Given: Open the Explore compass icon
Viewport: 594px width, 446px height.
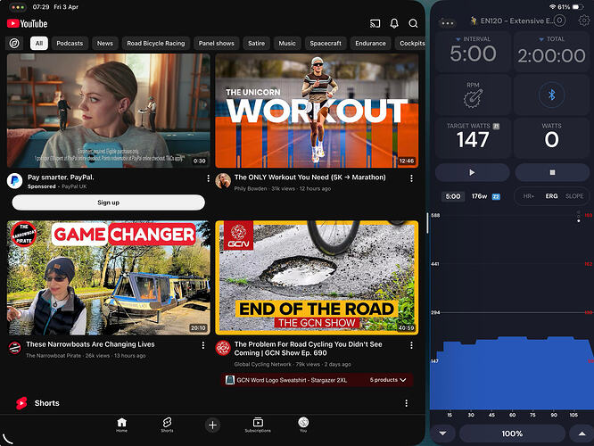Looking at the screenshot, I should pyautogui.click(x=15, y=43).
